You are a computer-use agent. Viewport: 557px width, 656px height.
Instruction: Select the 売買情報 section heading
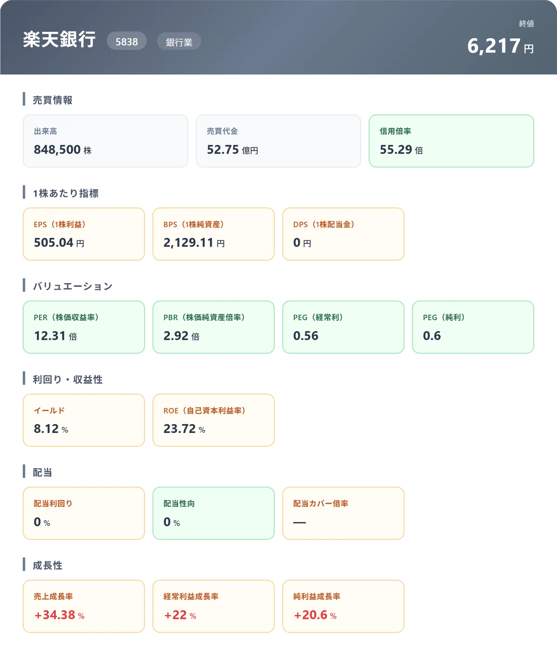pyautogui.click(x=52, y=100)
